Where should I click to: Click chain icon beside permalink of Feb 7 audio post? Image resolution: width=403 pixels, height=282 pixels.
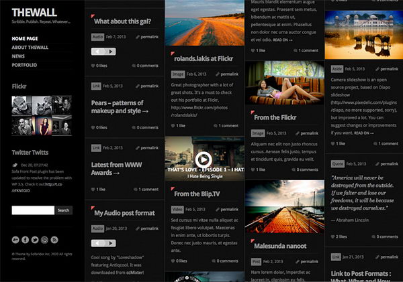(138, 37)
